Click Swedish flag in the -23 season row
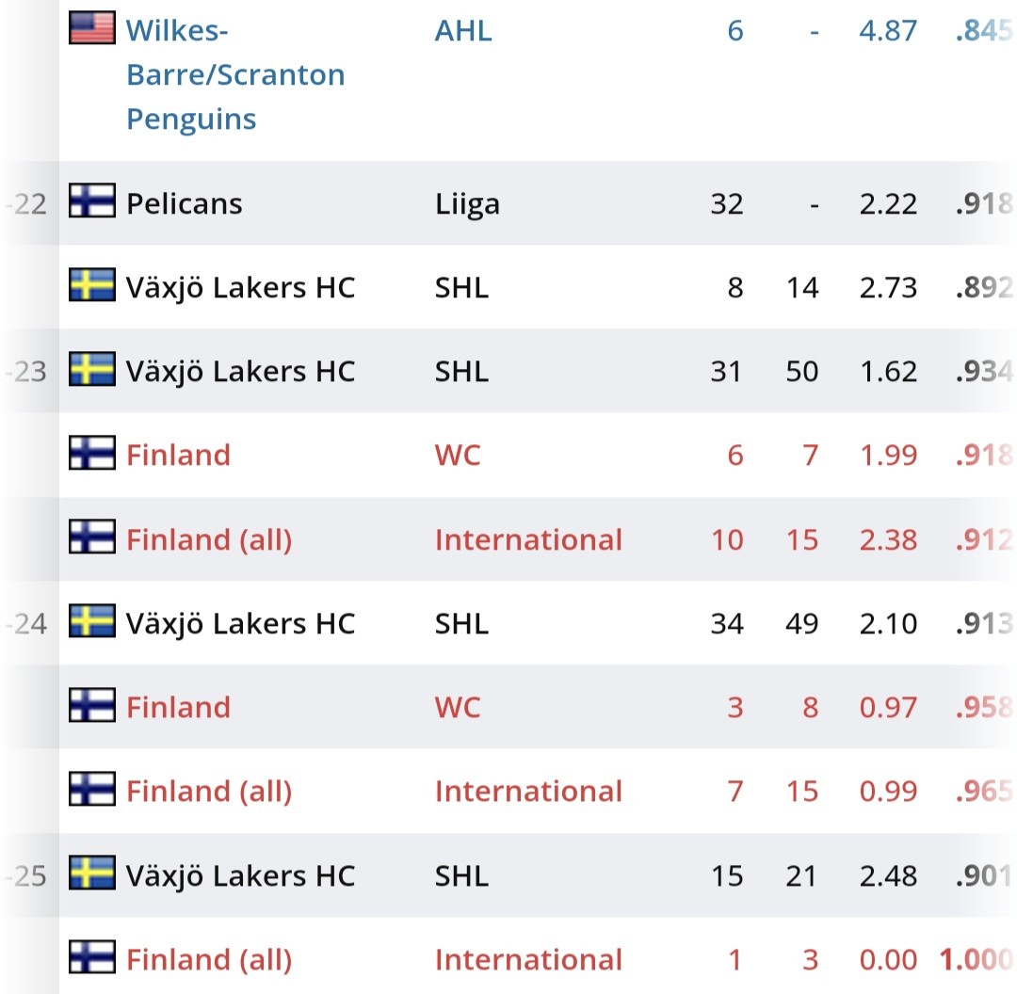Viewport: 1017px width, 994px height. point(92,370)
